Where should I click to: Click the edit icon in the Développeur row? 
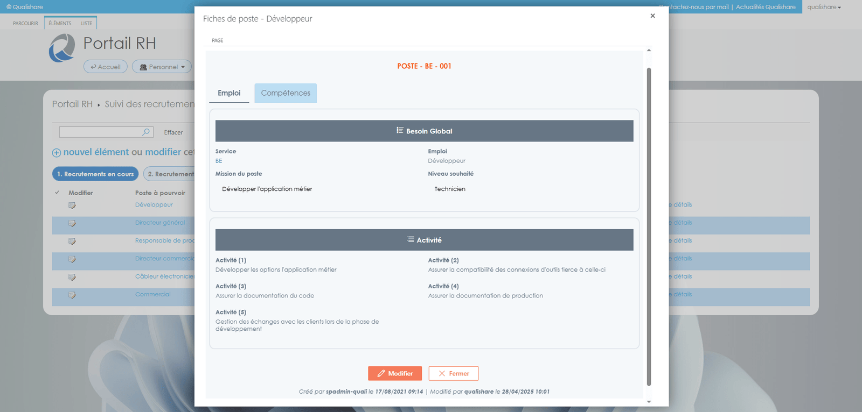(x=72, y=205)
